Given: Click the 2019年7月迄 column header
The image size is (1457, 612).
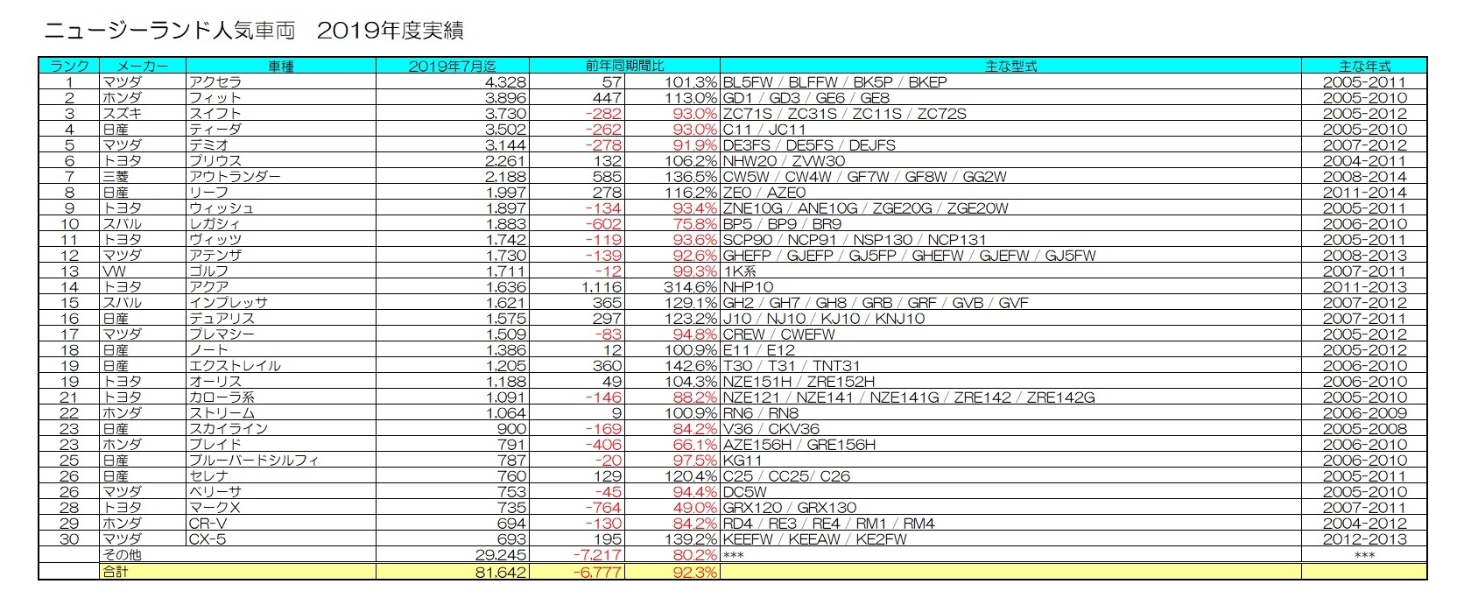Looking at the screenshot, I should [x=452, y=66].
